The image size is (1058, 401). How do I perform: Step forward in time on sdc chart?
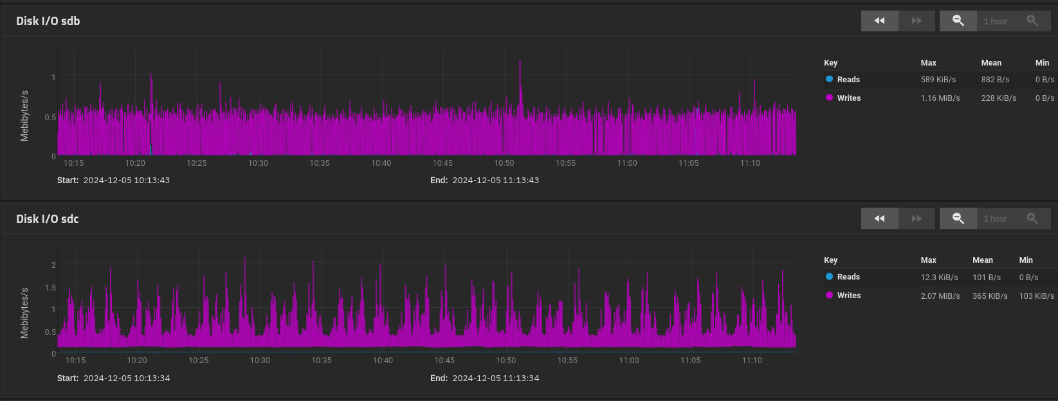point(917,218)
